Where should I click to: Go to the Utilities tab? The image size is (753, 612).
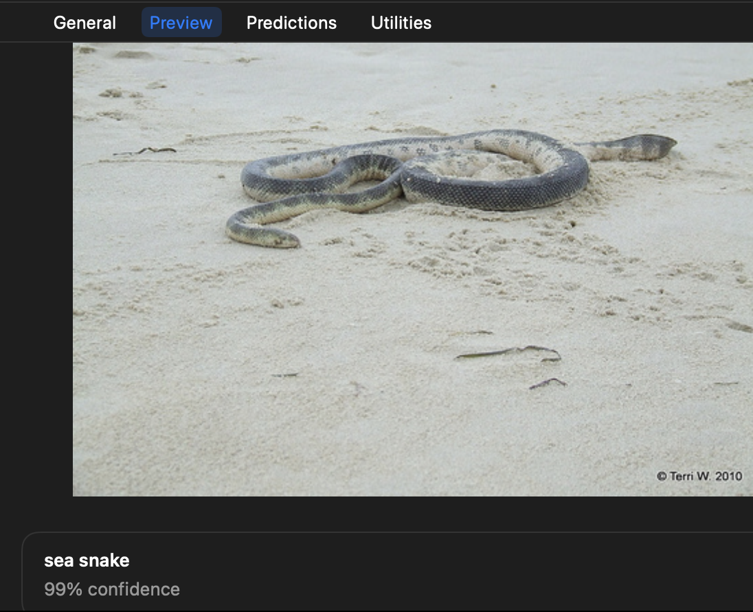(x=401, y=23)
